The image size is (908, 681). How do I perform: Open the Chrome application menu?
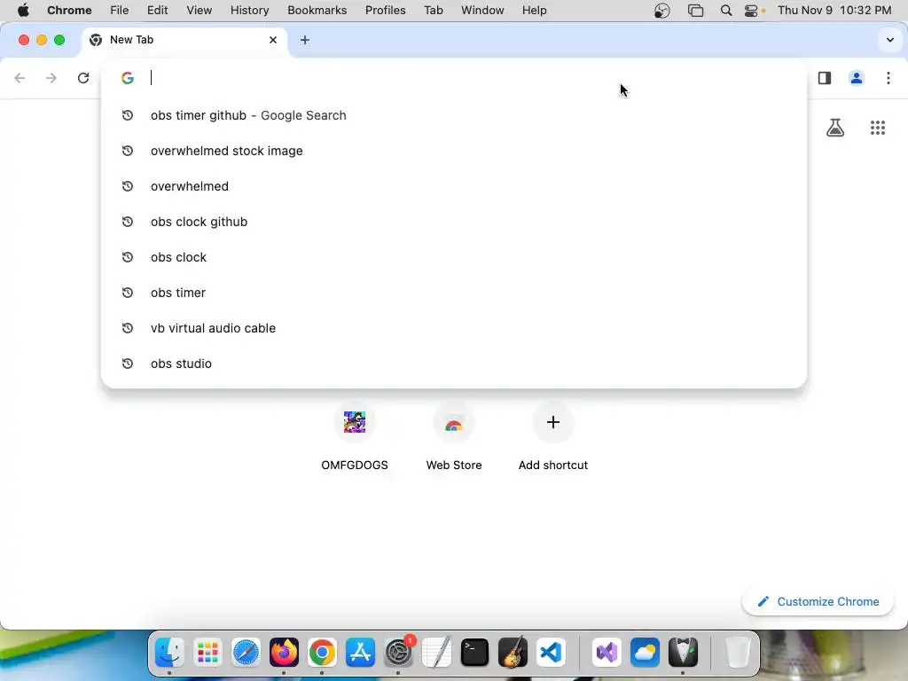(69, 11)
